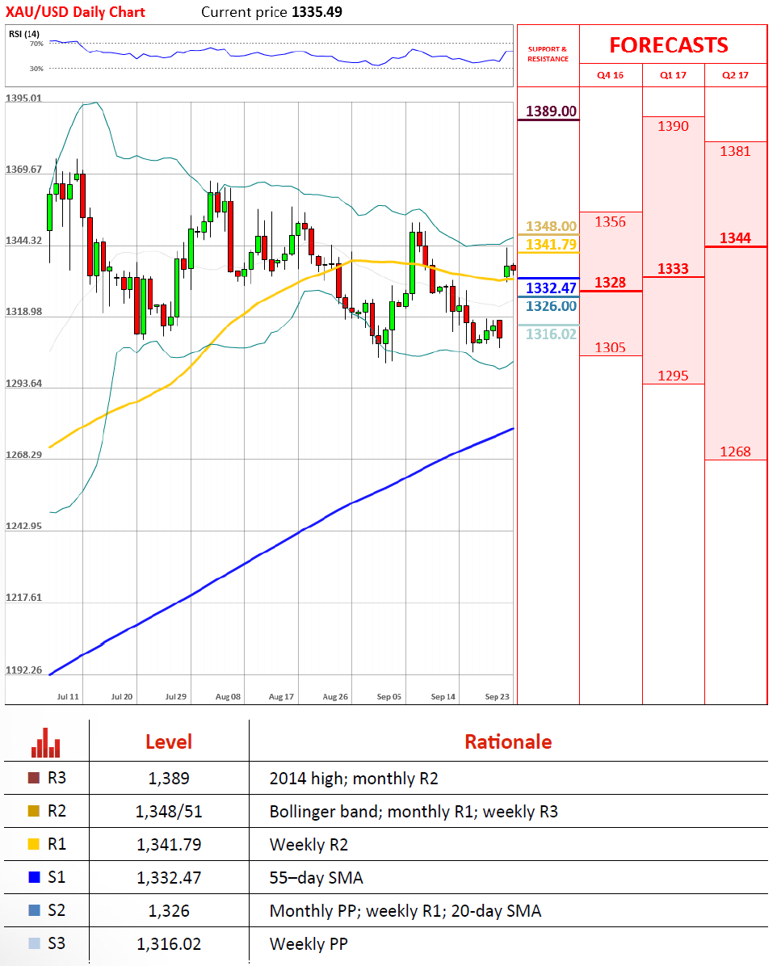This screenshot has width=777, height=966.
Task: Click the 1341.79 resistance level
Action: (x=551, y=245)
